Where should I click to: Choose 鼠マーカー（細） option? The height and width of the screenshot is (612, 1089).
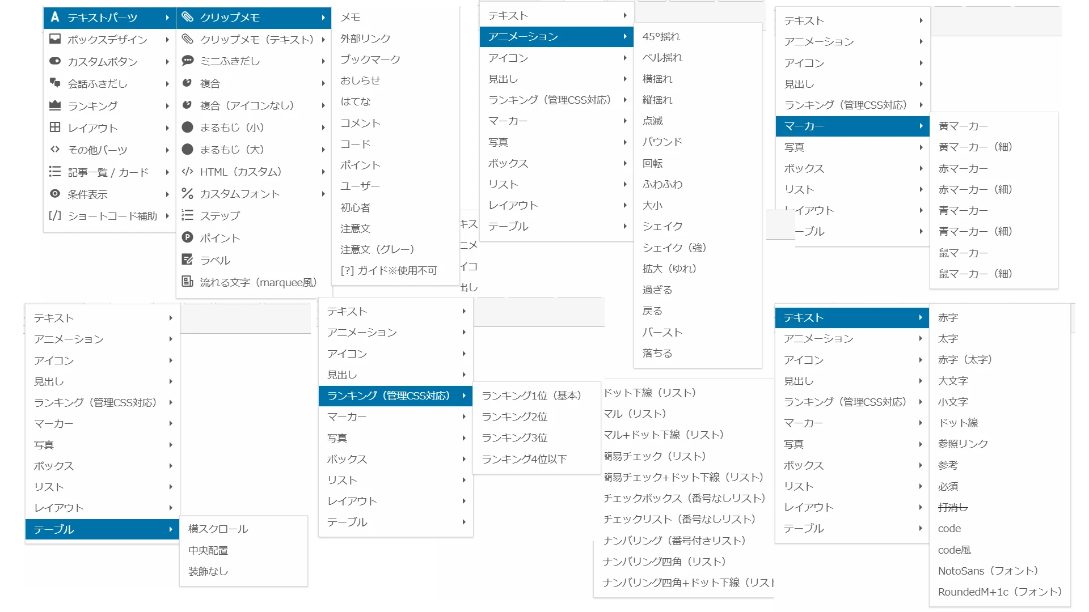976,274
